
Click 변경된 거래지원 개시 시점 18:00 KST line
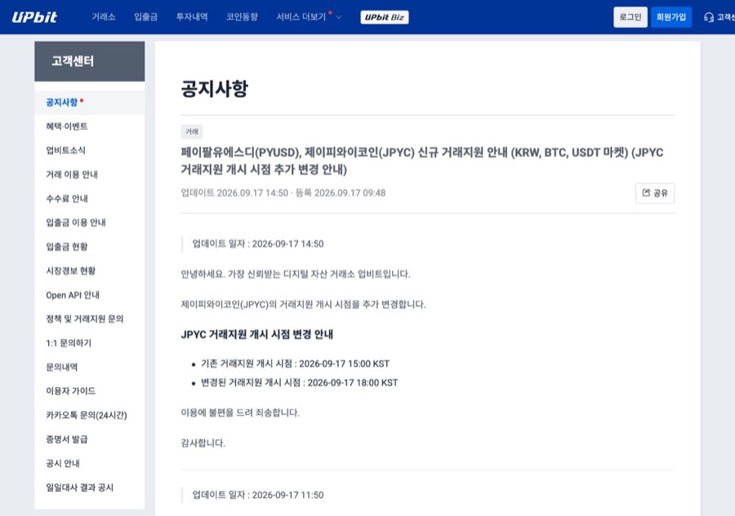tap(300, 382)
